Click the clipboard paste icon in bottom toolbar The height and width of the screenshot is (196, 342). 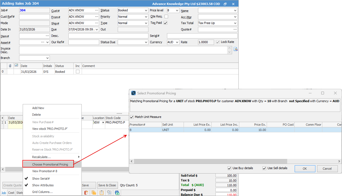click(x=102, y=193)
